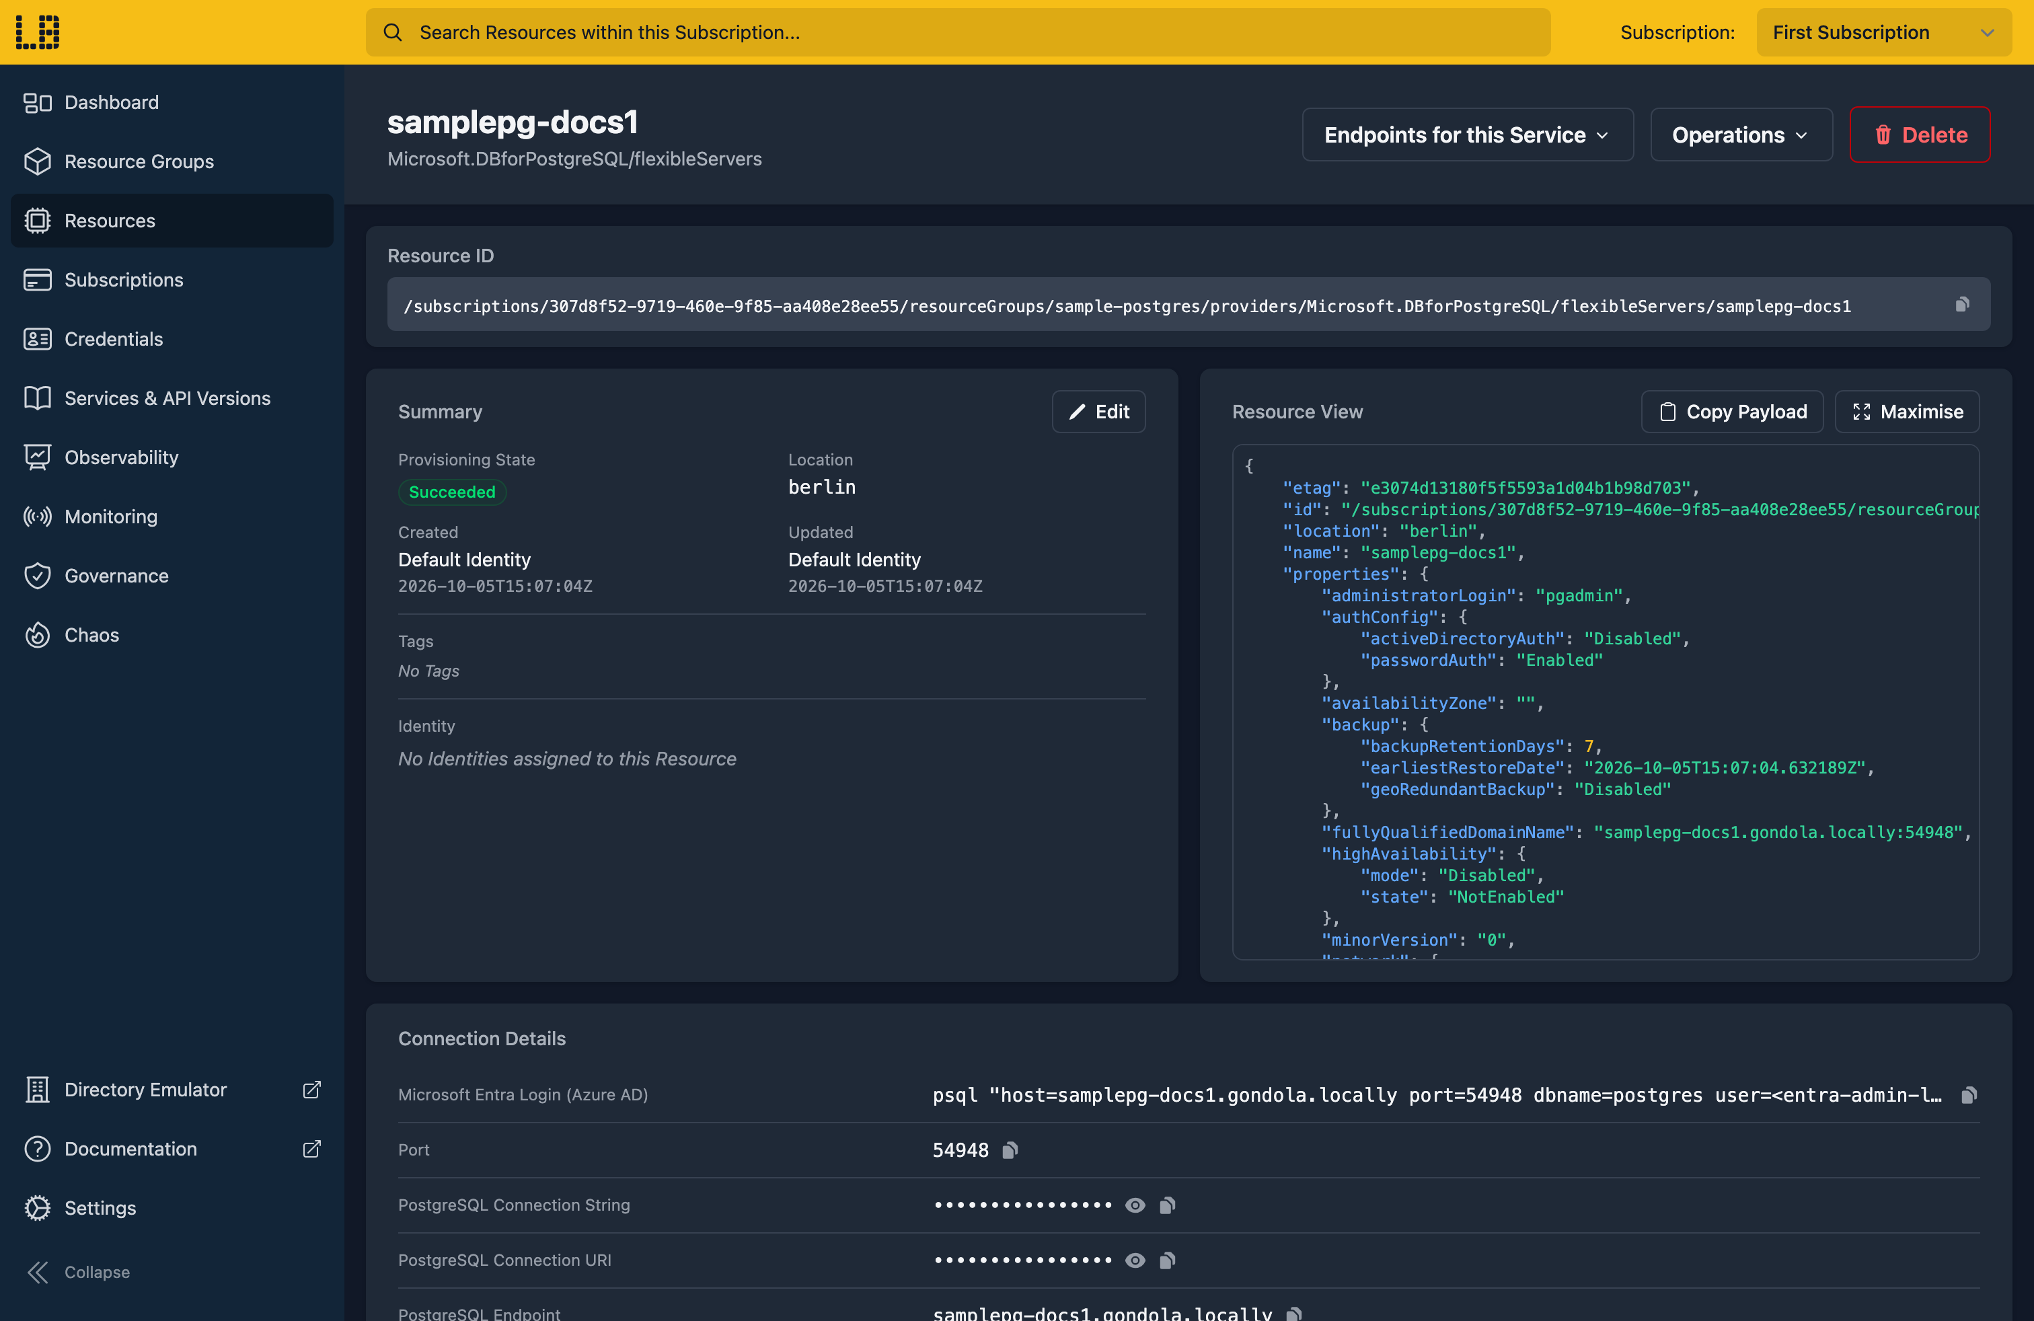Click the Chaos flame icon

click(38, 635)
